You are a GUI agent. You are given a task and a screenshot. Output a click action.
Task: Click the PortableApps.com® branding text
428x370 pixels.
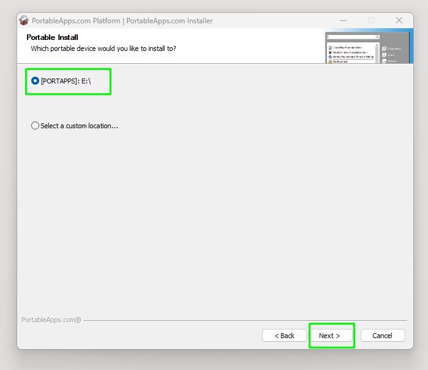[x=51, y=320]
